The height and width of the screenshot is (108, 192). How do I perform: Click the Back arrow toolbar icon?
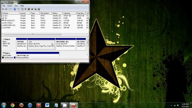pos(3,9)
